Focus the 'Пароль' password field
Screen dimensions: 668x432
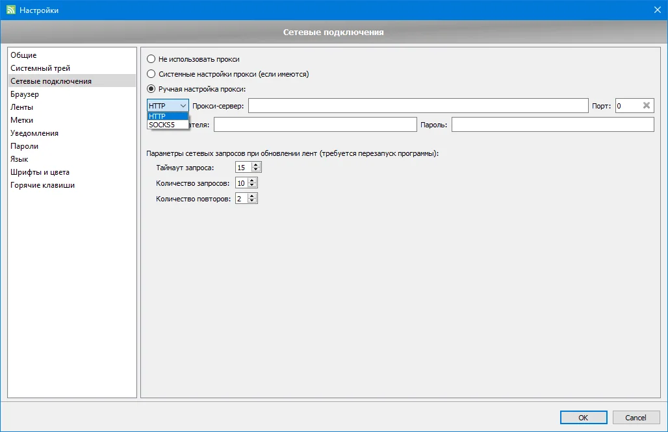[x=552, y=124]
